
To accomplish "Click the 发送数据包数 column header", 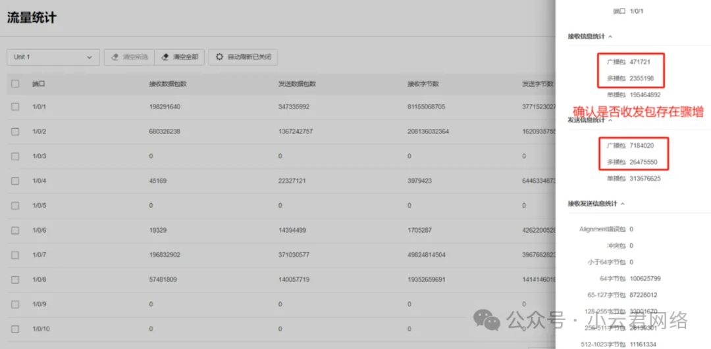I will pos(297,84).
